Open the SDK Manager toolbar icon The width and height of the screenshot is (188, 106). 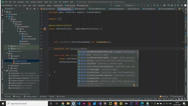point(178,5)
